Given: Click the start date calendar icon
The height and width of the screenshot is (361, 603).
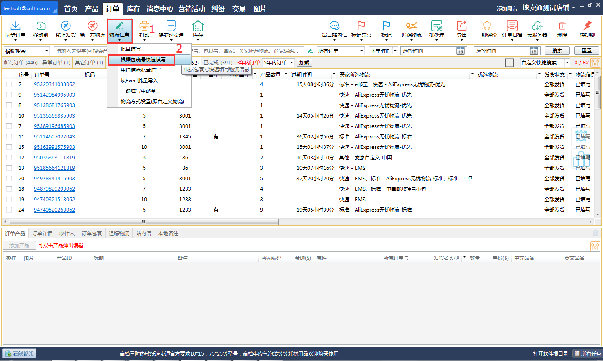Looking at the screenshot, I should pyautogui.click(x=461, y=51).
